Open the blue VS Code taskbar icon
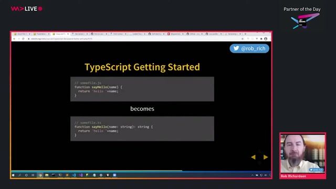The height and width of the screenshot is (189, 336). (x=74, y=175)
